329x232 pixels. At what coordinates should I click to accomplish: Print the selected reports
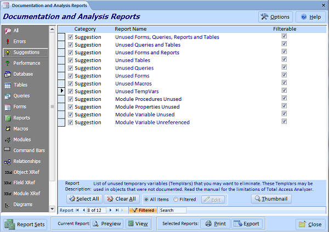tap(215, 224)
